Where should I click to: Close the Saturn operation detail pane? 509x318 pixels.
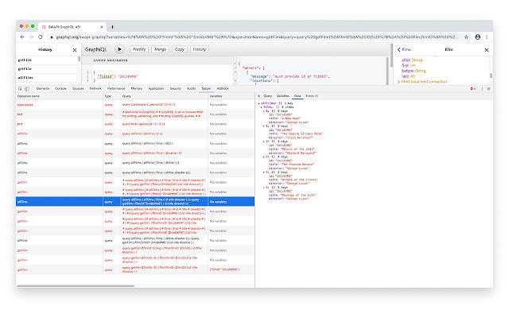pos(258,96)
